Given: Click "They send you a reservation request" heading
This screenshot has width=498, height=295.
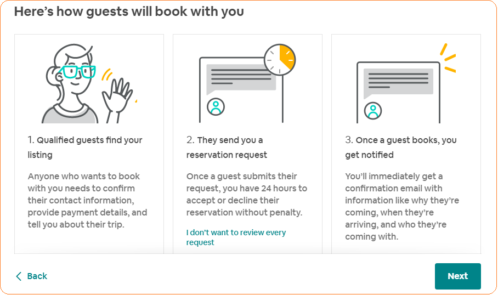Looking at the screenshot, I should coord(227,147).
